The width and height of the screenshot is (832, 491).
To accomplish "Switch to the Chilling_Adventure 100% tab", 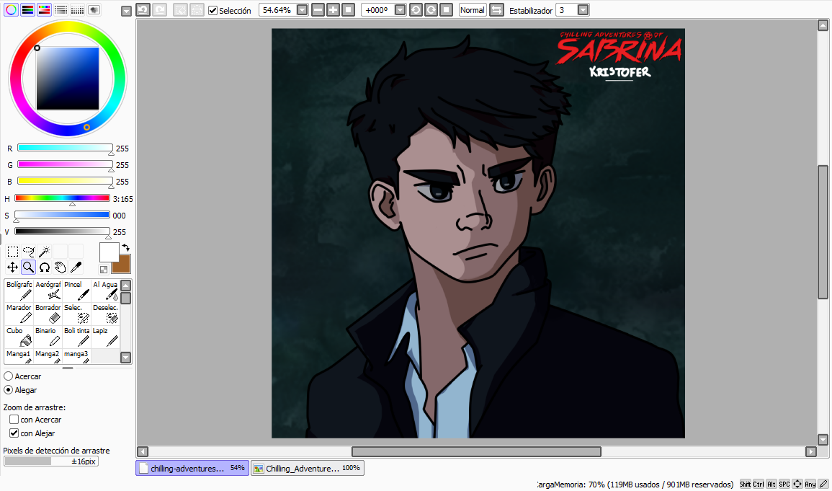I will [x=308, y=468].
